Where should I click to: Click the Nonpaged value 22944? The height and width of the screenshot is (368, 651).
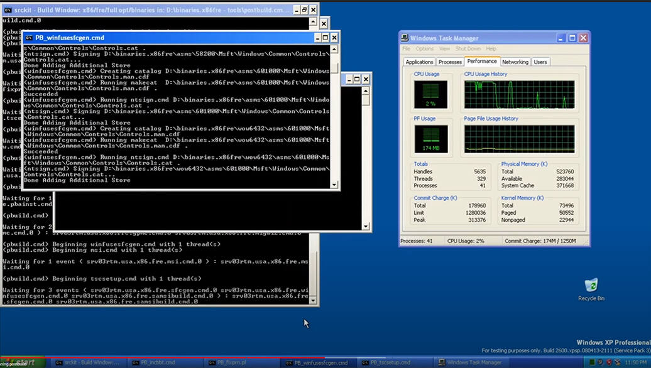click(x=566, y=220)
